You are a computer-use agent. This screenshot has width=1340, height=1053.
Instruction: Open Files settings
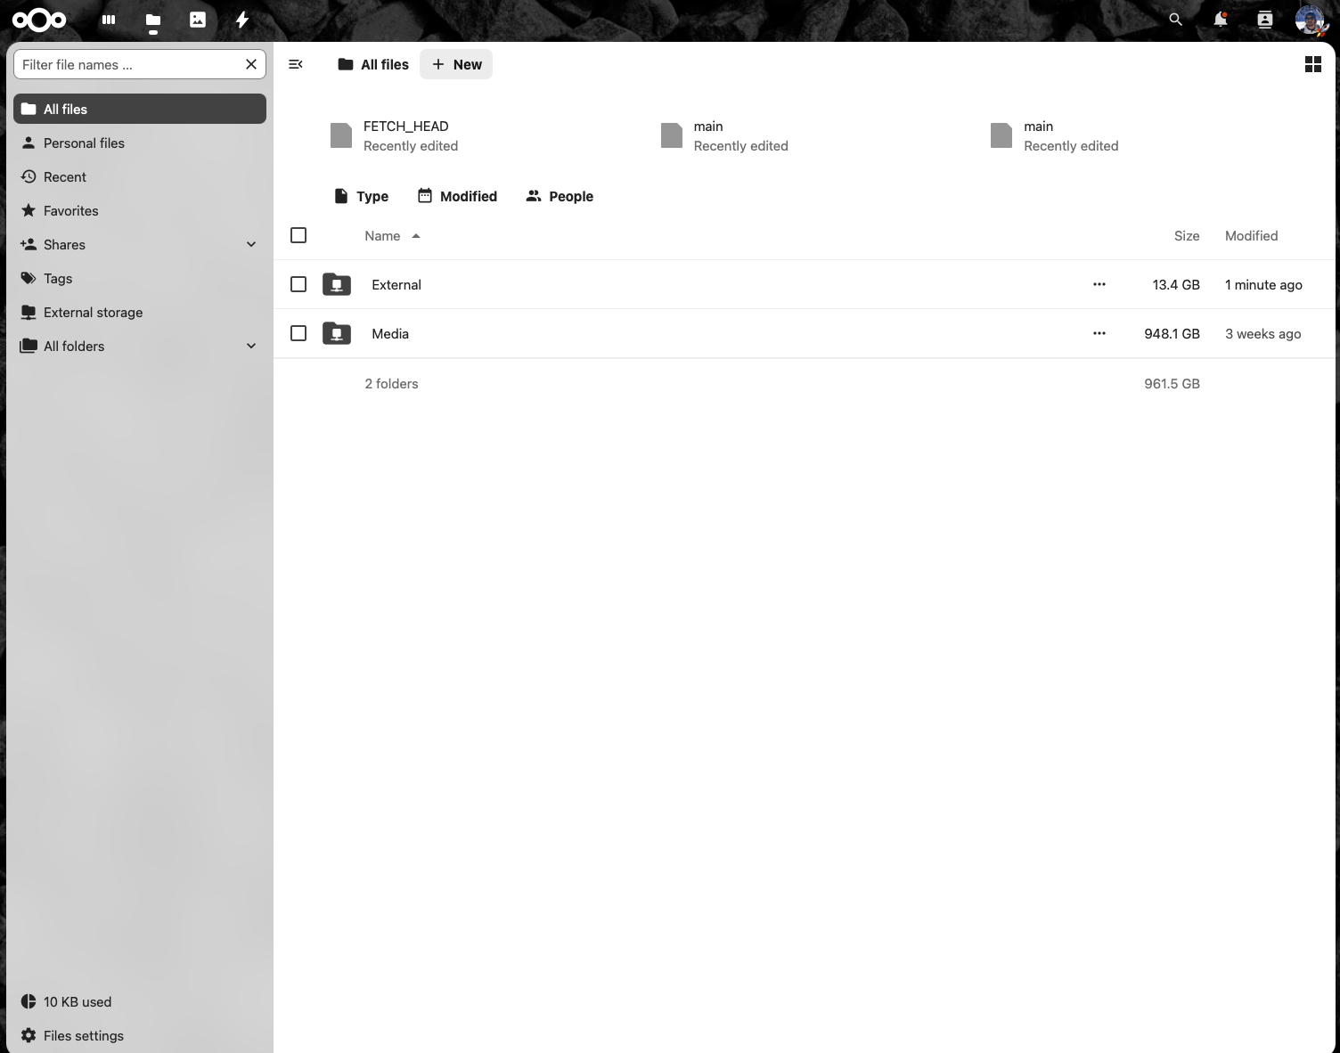pyautogui.click(x=83, y=1035)
